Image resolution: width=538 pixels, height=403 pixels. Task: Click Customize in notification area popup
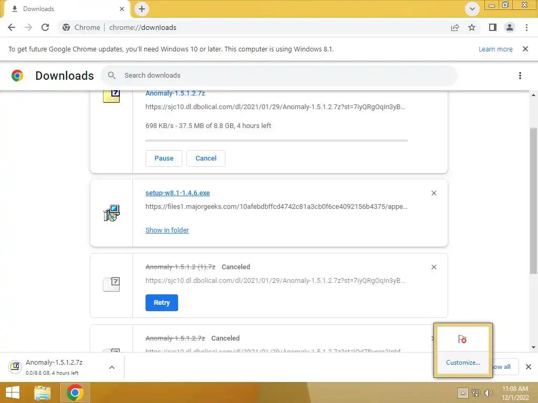click(x=463, y=363)
